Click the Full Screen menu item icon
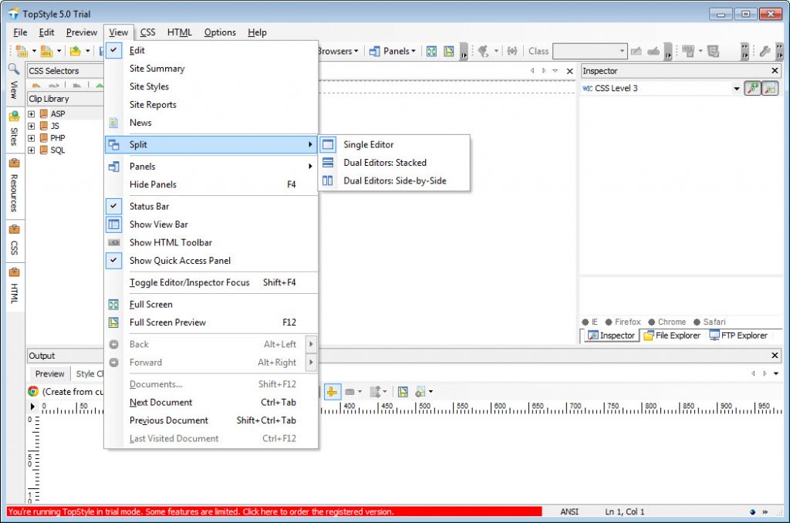The image size is (790, 523). click(114, 305)
